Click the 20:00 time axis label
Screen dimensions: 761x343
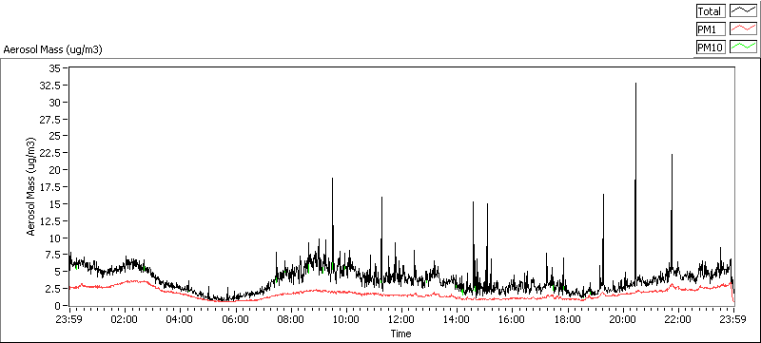tap(623, 319)
